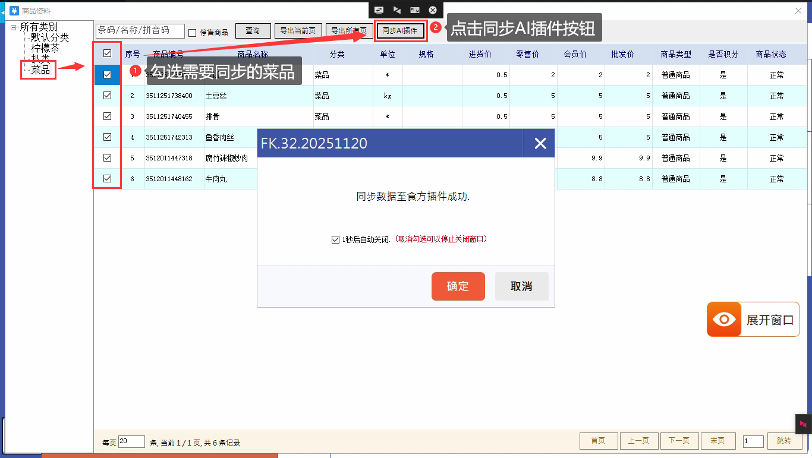This screenshot has height=458, width=812.
Task: Select 默认分类 category in the tree
Action: [50, 37]
